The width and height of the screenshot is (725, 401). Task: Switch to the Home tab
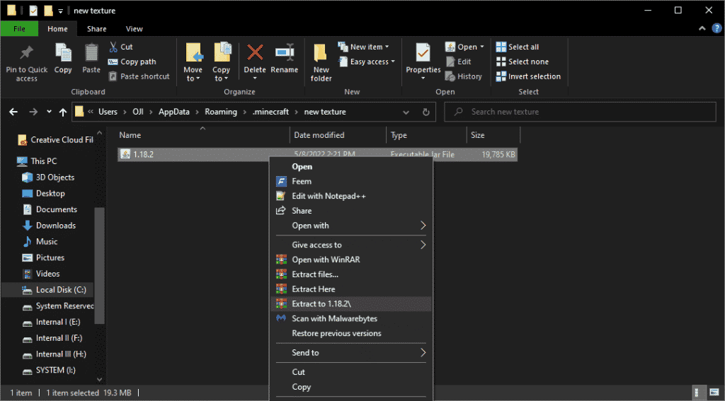tap(57, 28)
